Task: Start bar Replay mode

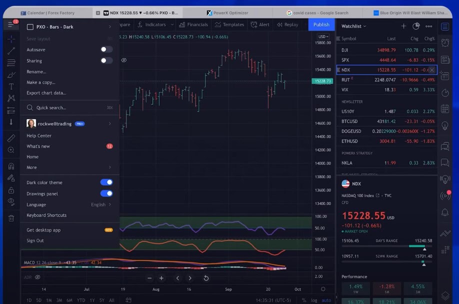Action: [287, 24]
